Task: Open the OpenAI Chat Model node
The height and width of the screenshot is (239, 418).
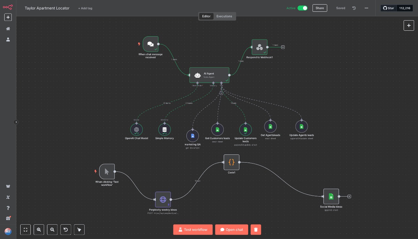Action: click(x=137, y=129)
